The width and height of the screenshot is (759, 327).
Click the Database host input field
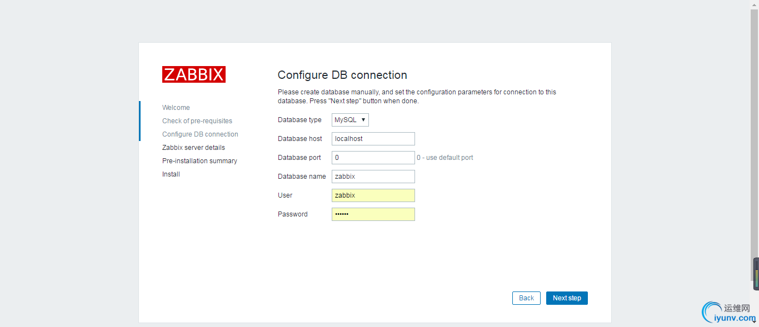(373, 139)
